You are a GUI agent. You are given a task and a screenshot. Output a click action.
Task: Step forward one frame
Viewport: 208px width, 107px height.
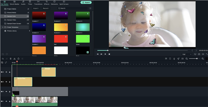(101, 54)
